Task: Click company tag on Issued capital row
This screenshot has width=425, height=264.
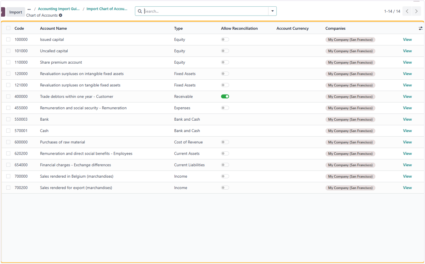Action: pyautogui.click(x=350, y=40)
